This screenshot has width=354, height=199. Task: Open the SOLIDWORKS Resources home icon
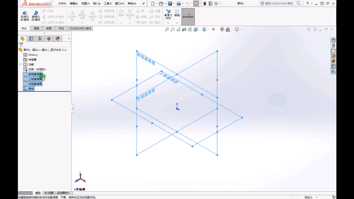click(334, 40)
